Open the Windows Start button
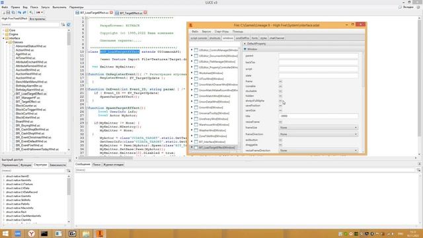 (5, 233)
